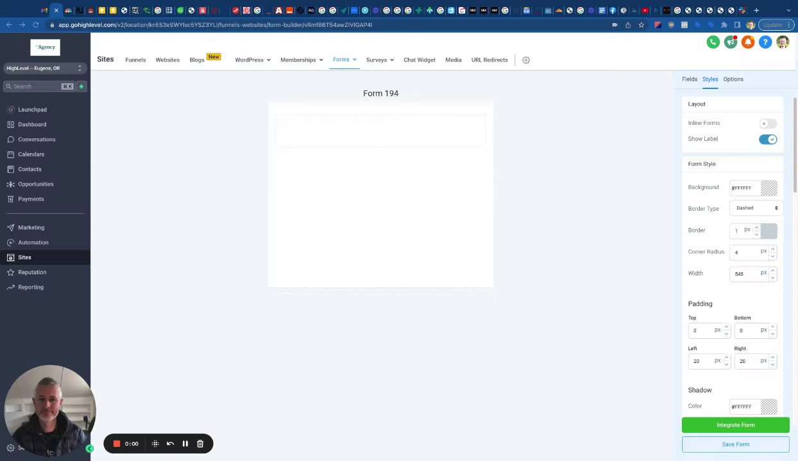Open the Media tab
Image resolution: width=798 pixels, height=461 pixels.
(x=454, y=60)
